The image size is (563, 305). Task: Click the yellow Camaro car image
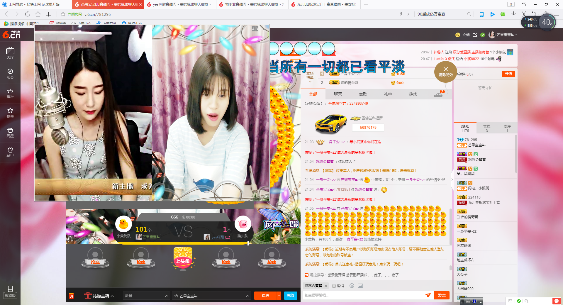(x=331, y=123)
